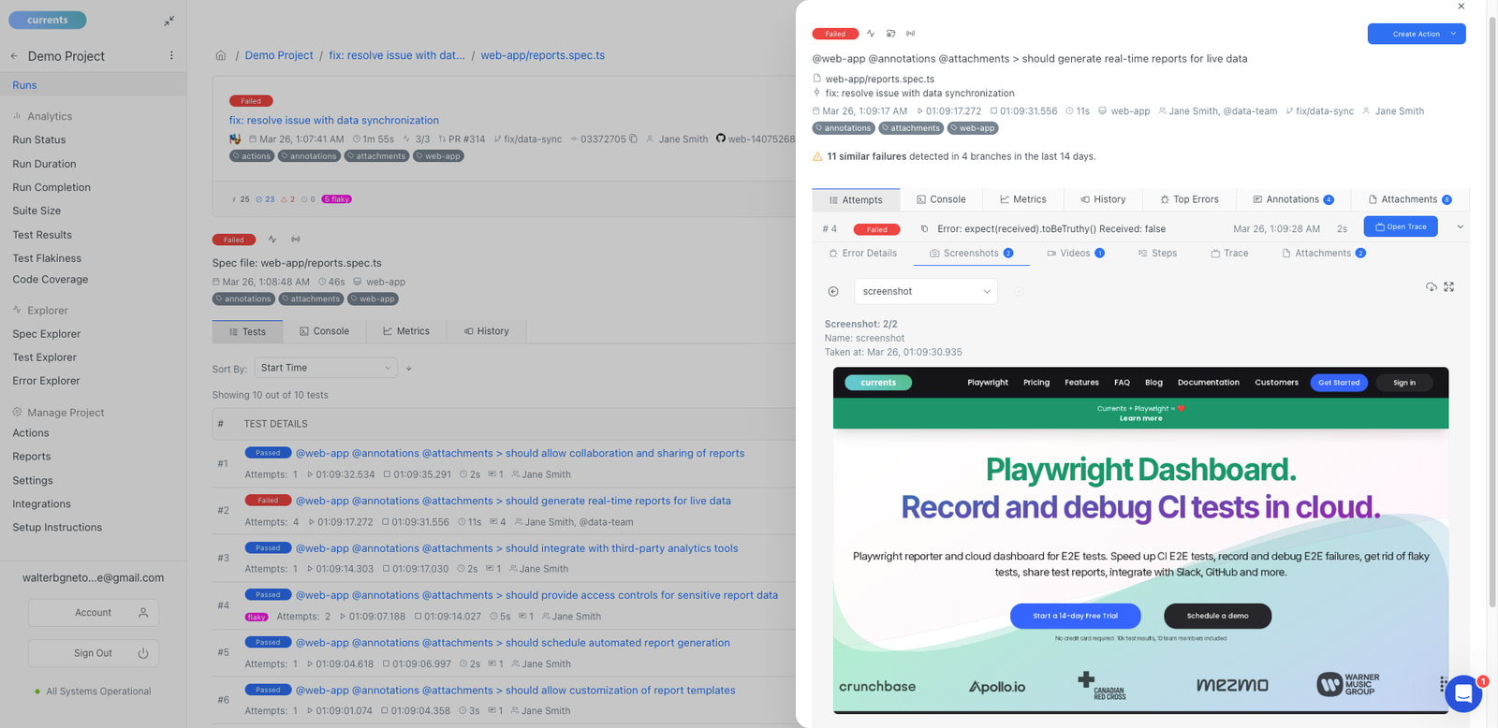The width and height of the screenshot is (1498, 728).
Task: Click the '5 flaky' badge
Action: (336, 199)
